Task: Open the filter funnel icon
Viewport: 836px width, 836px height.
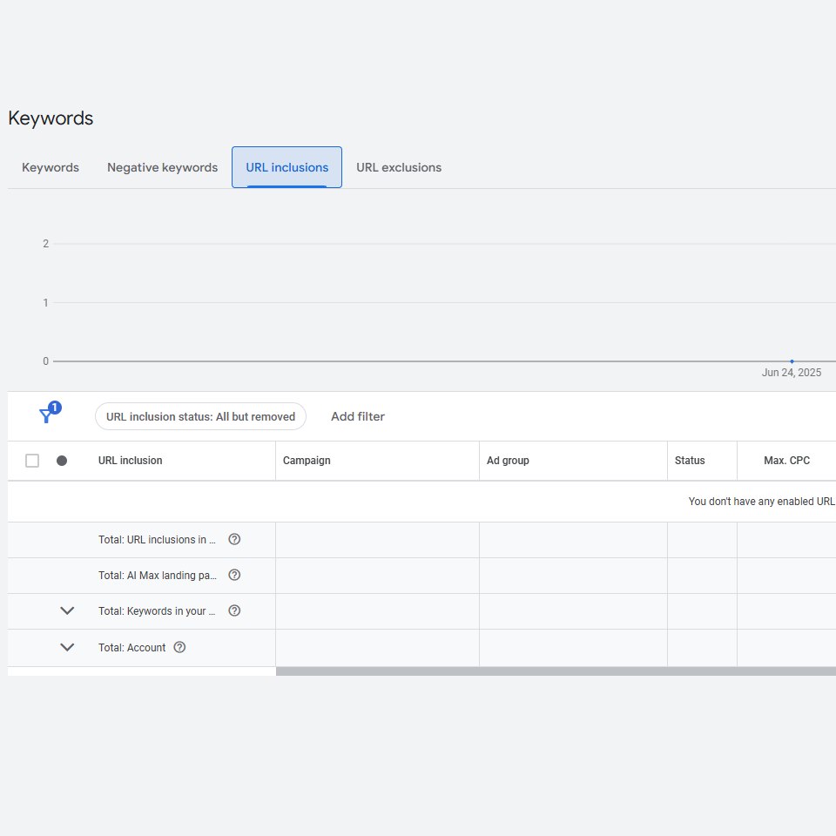Action: point(51,413)
